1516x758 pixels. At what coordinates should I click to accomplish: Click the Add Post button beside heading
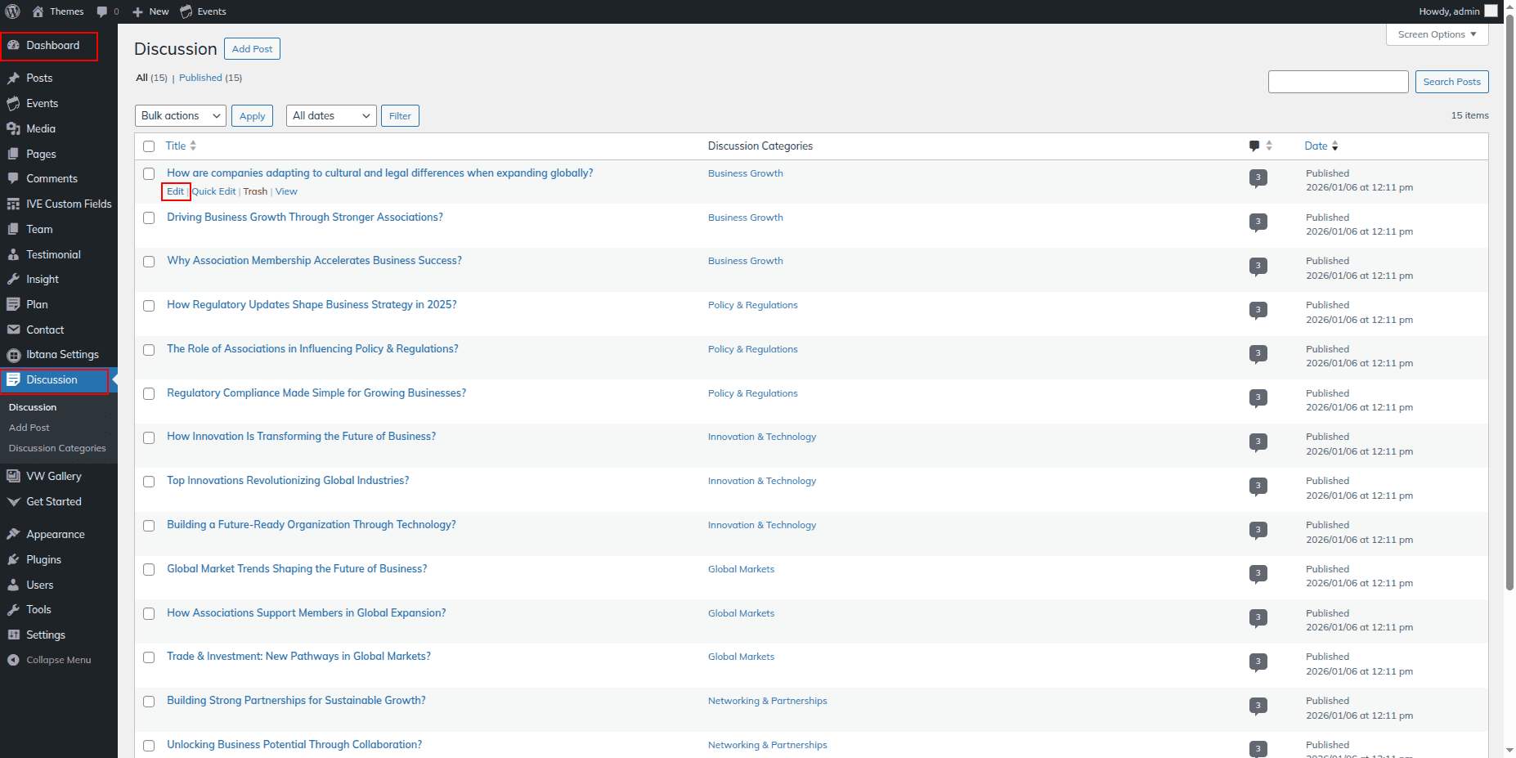(252, 49)
